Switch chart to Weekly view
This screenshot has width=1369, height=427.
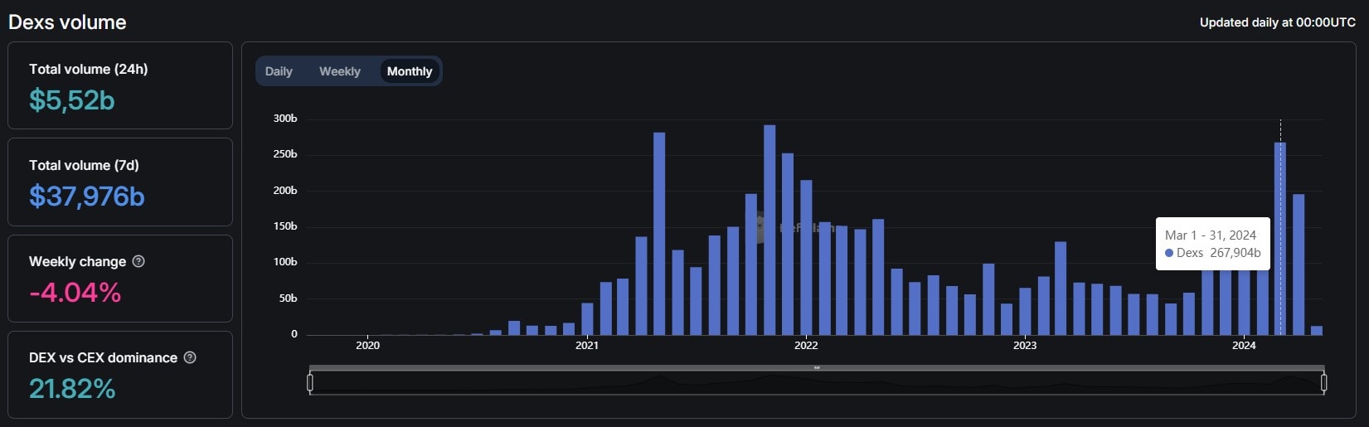coord(340,71)
